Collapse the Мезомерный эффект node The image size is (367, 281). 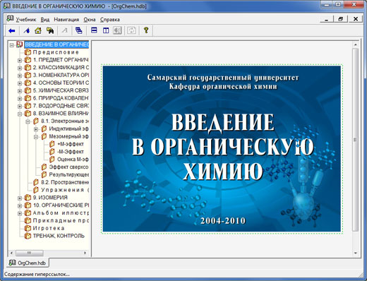tap(36, 137)
